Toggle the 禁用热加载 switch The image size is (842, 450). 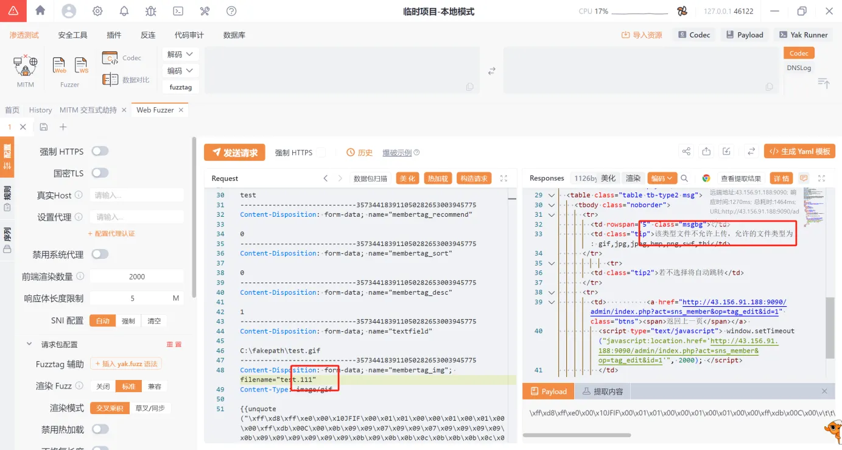(x=100, y=429)
